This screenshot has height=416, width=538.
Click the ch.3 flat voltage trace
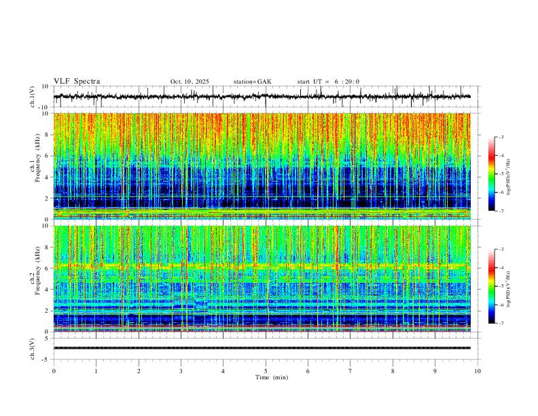pyautogui.click(x=262, y=348)
